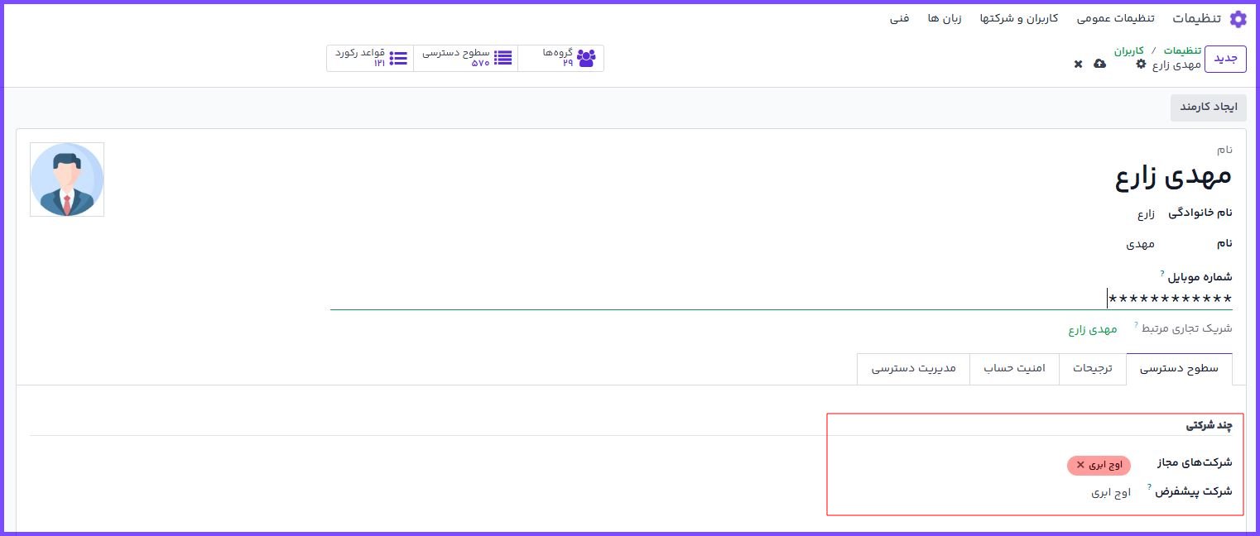1260x536 pixels.
Task: Open the record actions gear menu
Action: 1141,64
